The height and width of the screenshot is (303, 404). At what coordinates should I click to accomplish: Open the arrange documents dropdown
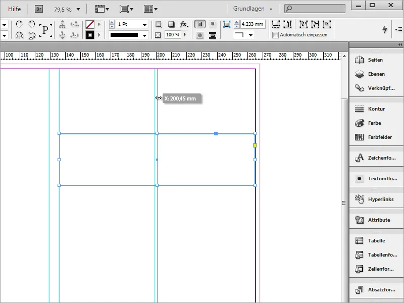pyautogui.click(x=150, y=9)
